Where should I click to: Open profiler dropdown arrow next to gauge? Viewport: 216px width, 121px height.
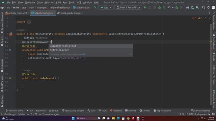point(172,7)
